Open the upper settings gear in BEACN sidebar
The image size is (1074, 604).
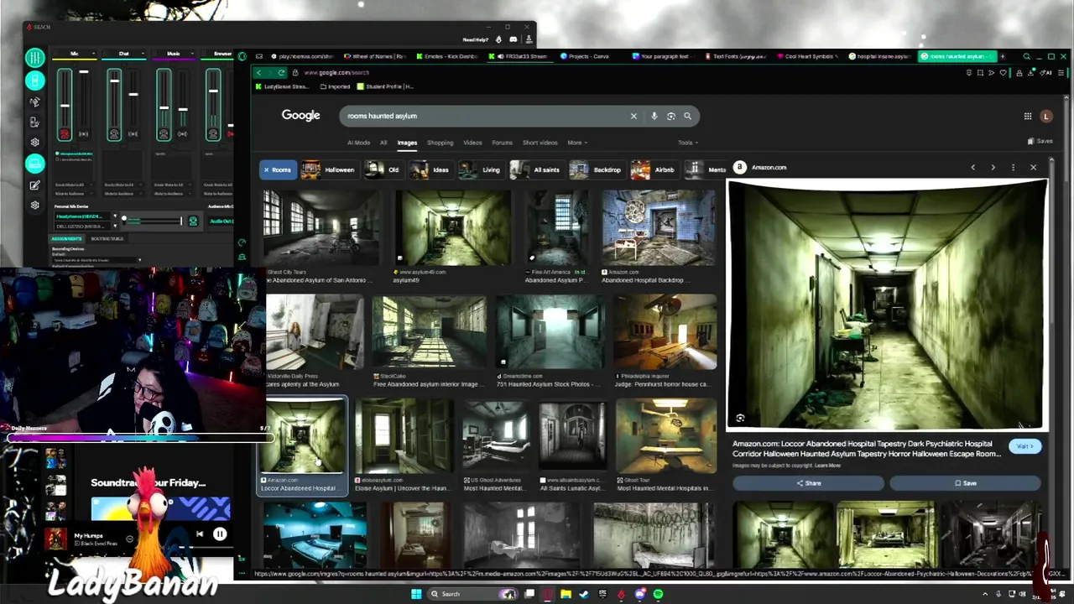coord(34,142)
